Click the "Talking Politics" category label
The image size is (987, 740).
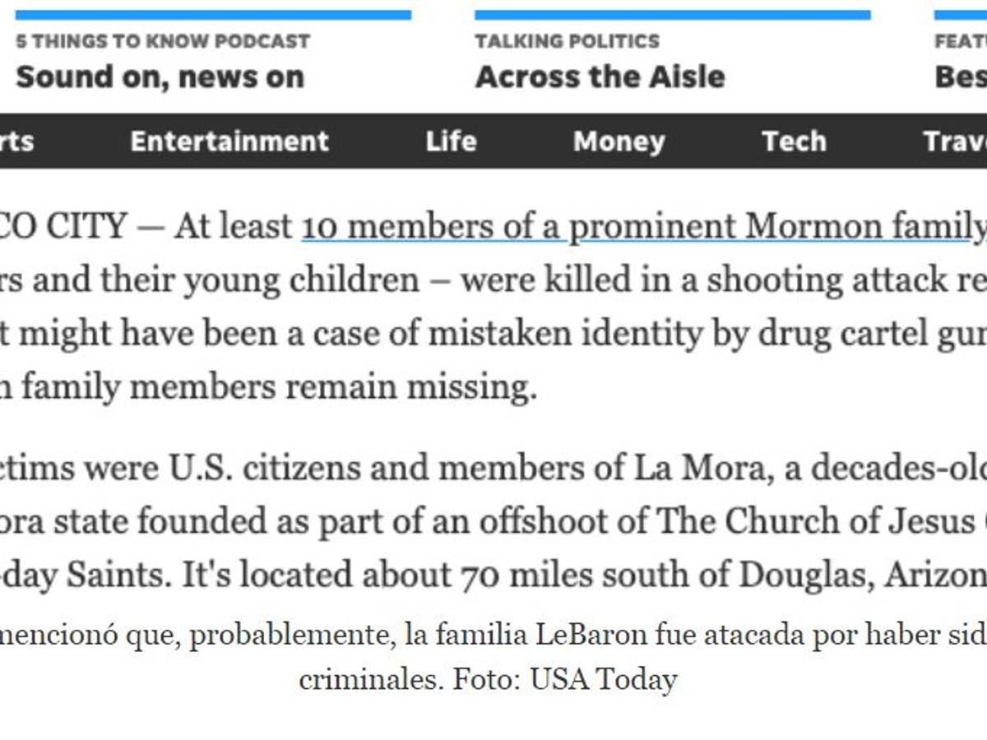[x=567, y=41]
